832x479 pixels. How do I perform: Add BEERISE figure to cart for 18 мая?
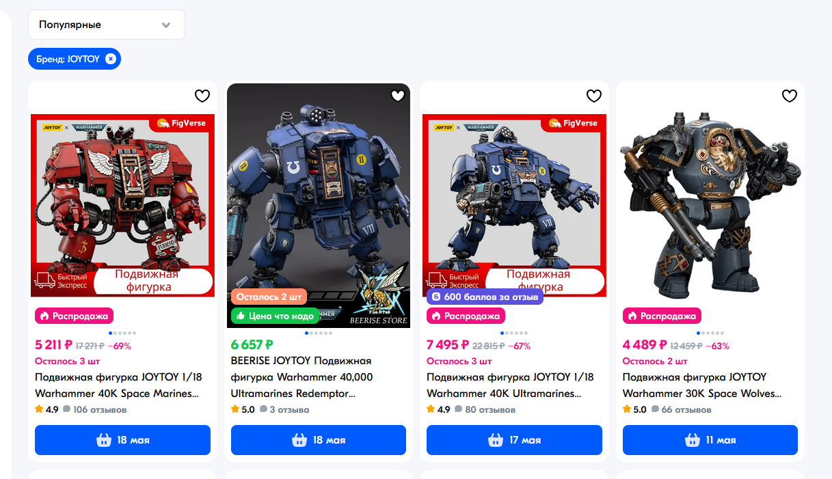(x=319, y=440)
